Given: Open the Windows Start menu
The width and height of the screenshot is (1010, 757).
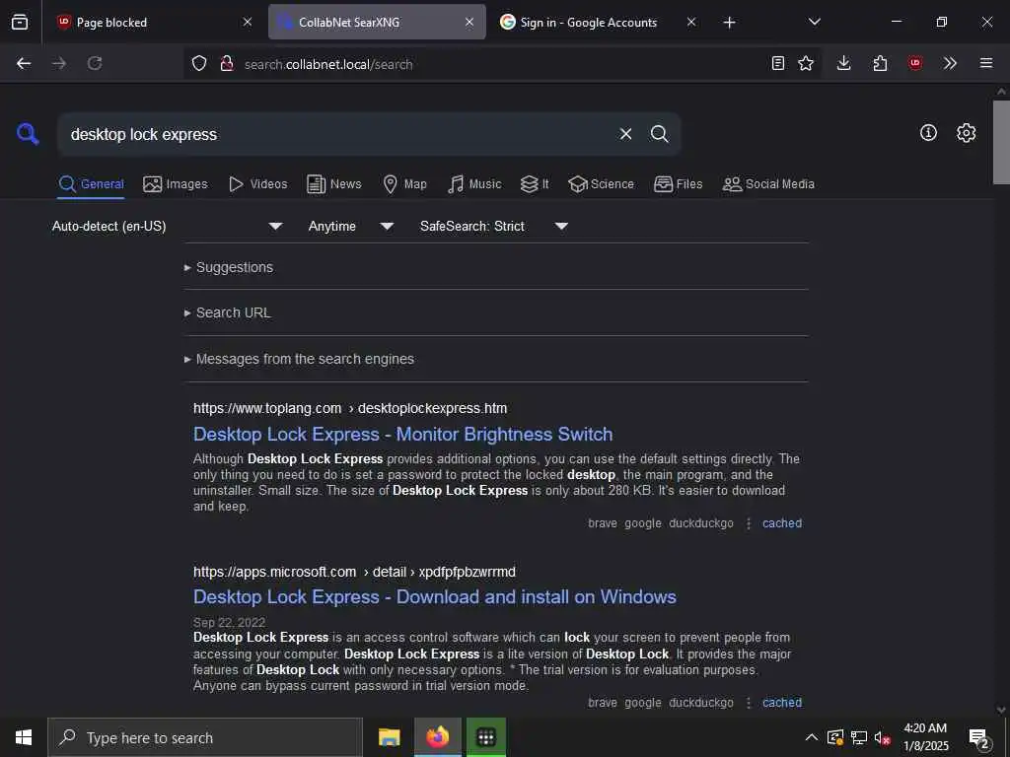Looking at the screenshot, I should click(x=24, y=737).
